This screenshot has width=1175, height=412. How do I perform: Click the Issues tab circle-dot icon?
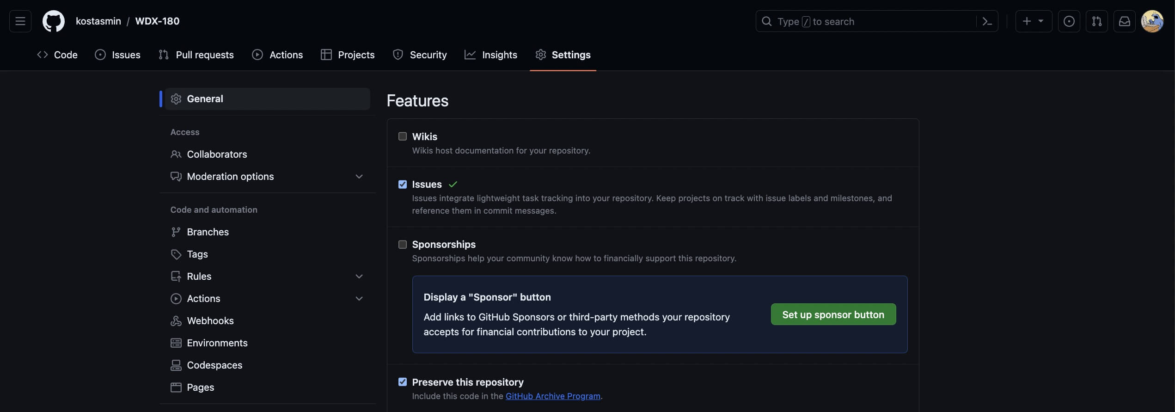coord(100,55)
